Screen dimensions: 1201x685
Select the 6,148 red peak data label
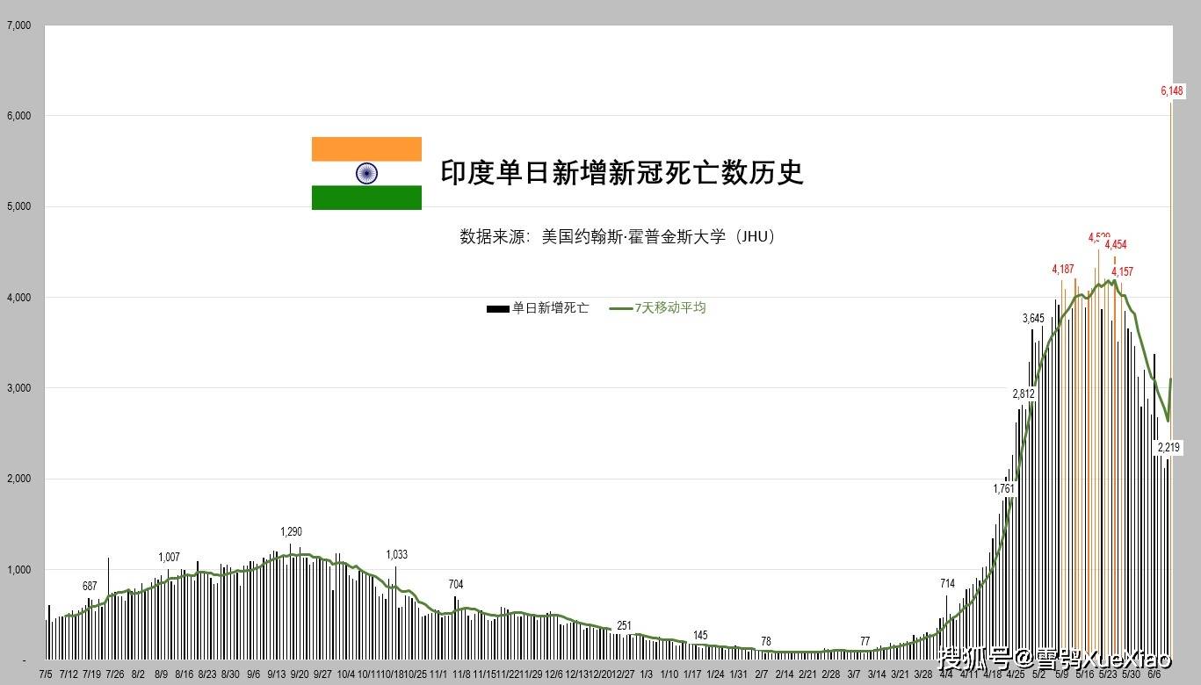[x=1172, y=90]
